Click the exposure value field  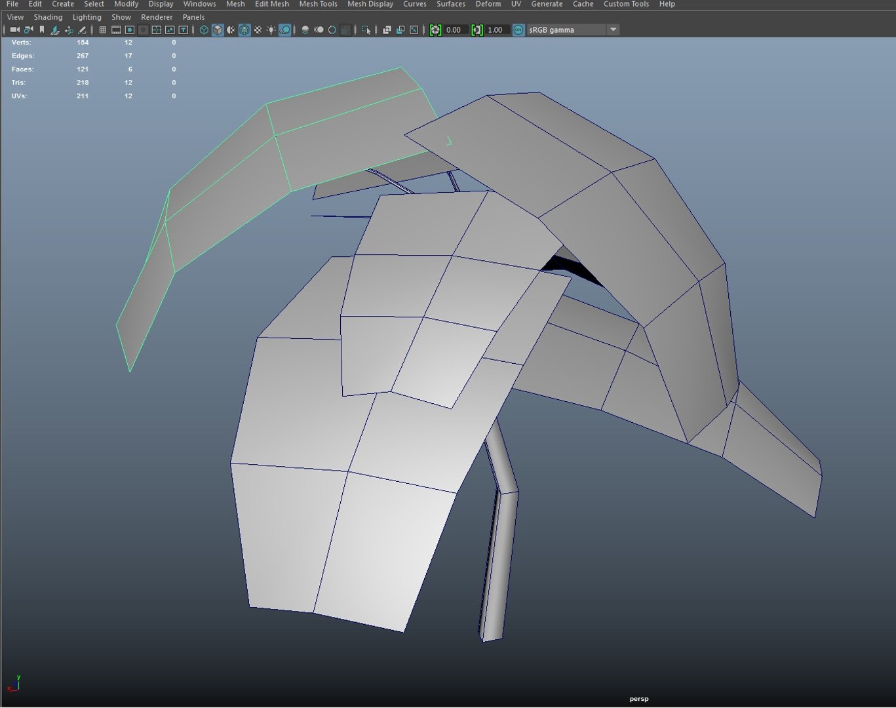click(x=454, y=29)
